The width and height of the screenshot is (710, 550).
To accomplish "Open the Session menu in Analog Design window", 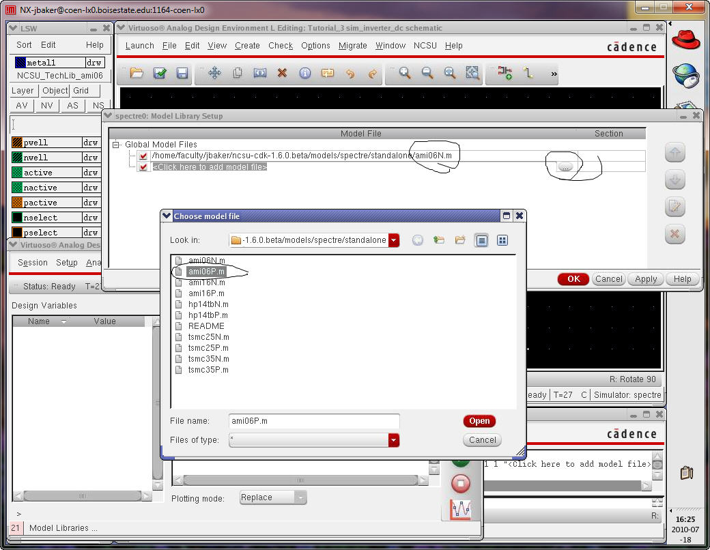I will [x=33, y=263].
